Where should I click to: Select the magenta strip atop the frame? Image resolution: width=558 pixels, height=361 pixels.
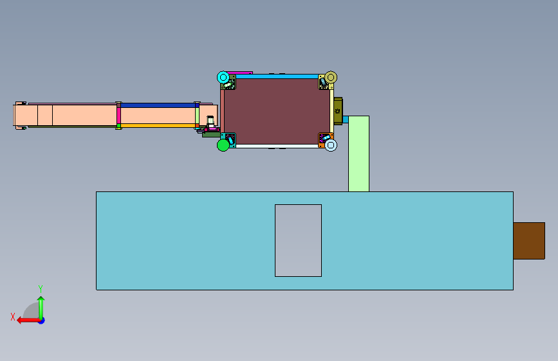point(240,73)
